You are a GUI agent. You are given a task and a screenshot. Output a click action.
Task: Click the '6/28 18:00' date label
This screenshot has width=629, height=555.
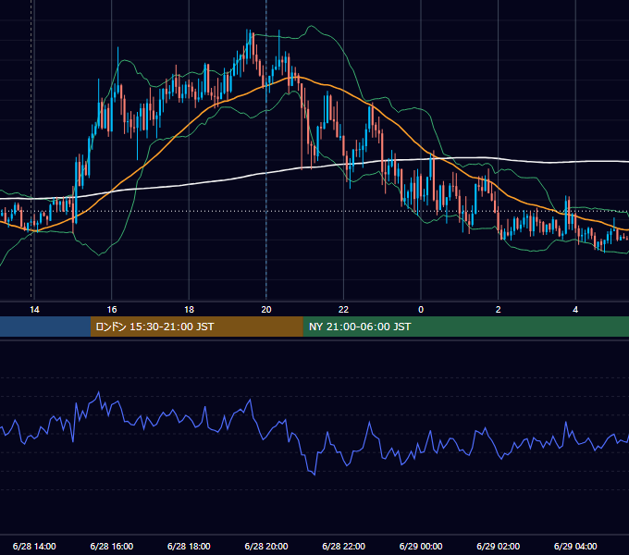(189, 546)
